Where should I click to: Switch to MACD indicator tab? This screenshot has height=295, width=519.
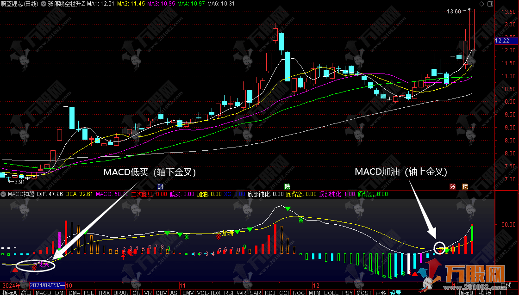[44, 292]
